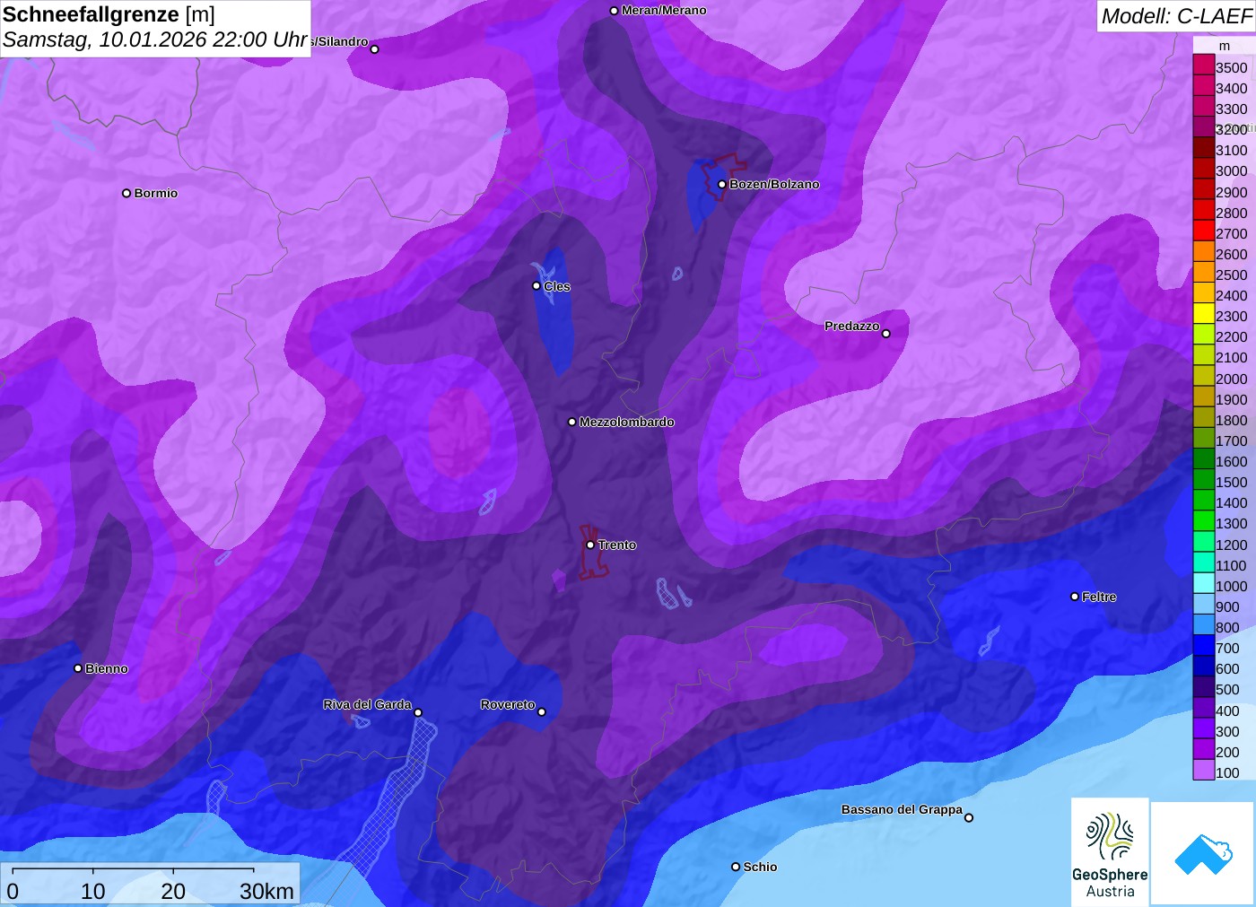This screenshot has width=1256, height=907.
Task: Click the Cles location marker
Action: [536, 286]
